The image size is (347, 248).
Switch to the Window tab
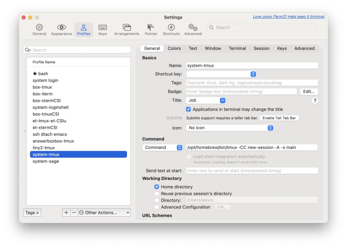(x=213, y=49)
